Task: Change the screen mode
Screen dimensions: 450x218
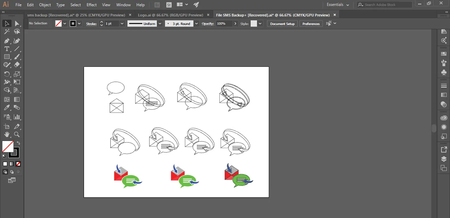Action: pyautogui.click(x=12, y=180)
